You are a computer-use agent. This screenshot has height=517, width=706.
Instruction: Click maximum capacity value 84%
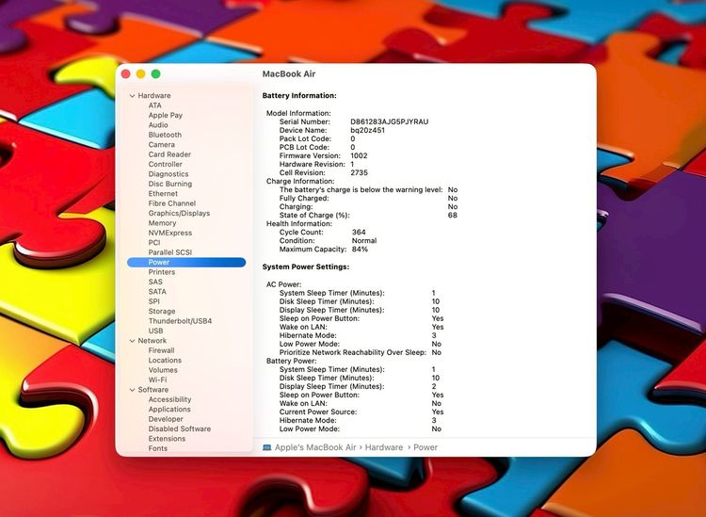[x=360, y=250]
